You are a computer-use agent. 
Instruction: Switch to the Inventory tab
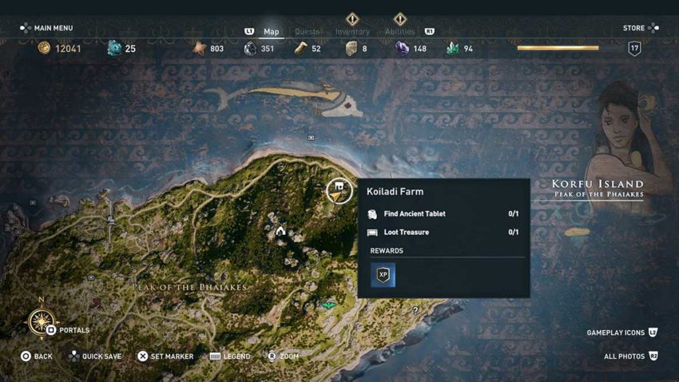[x=352, y=32]
